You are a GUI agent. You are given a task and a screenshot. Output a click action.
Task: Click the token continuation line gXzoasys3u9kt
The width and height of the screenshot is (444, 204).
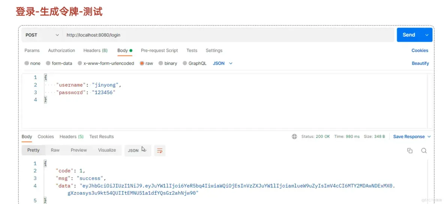[133, 193]
